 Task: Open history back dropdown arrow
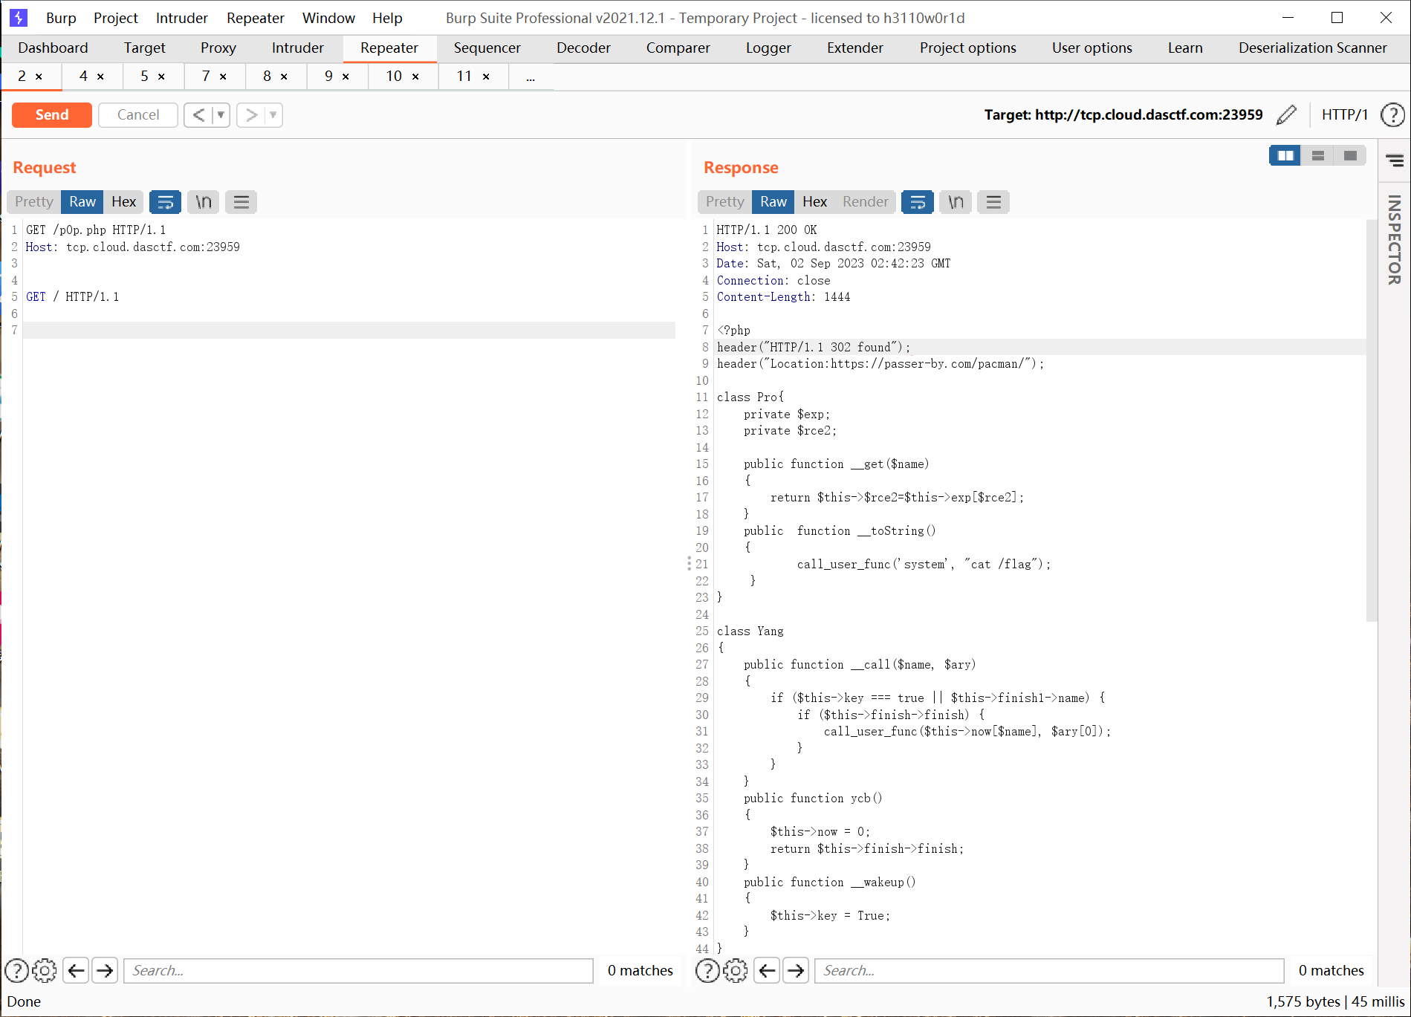point(221,115)
